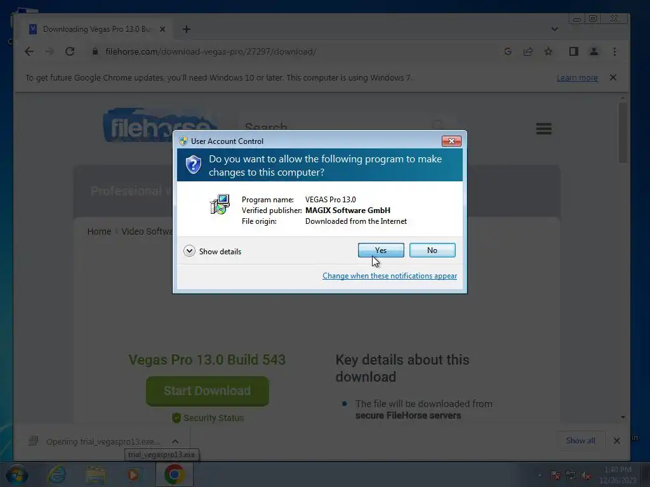The image size is (650, 487).
Task: Open 'Change when these notifications appear' link
Action: click(x=390, y=276)
